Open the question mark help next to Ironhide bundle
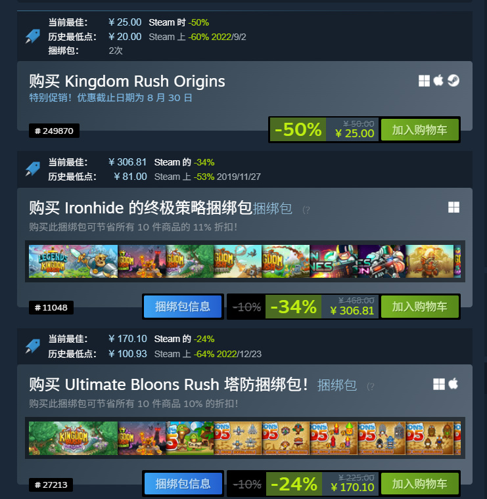The image size is (487, 499). coord(306,209)
